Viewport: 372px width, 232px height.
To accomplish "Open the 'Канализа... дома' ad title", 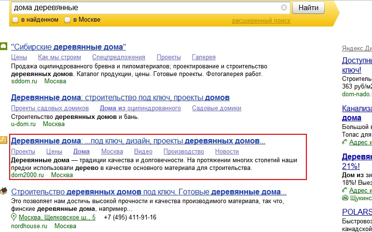I will 357,113.
